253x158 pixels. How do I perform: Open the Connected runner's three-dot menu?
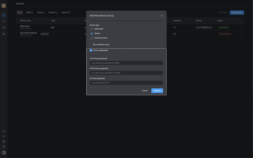[x=242, y=27]
